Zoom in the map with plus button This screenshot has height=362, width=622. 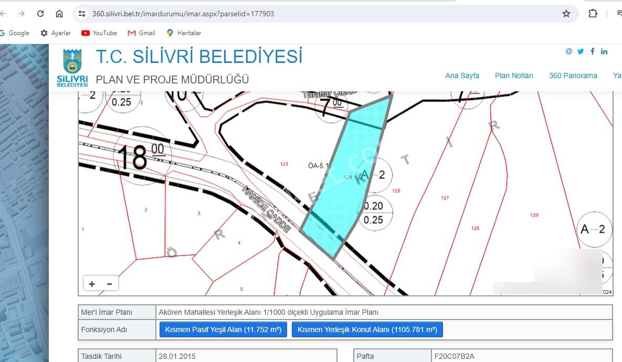coord(92,283)
